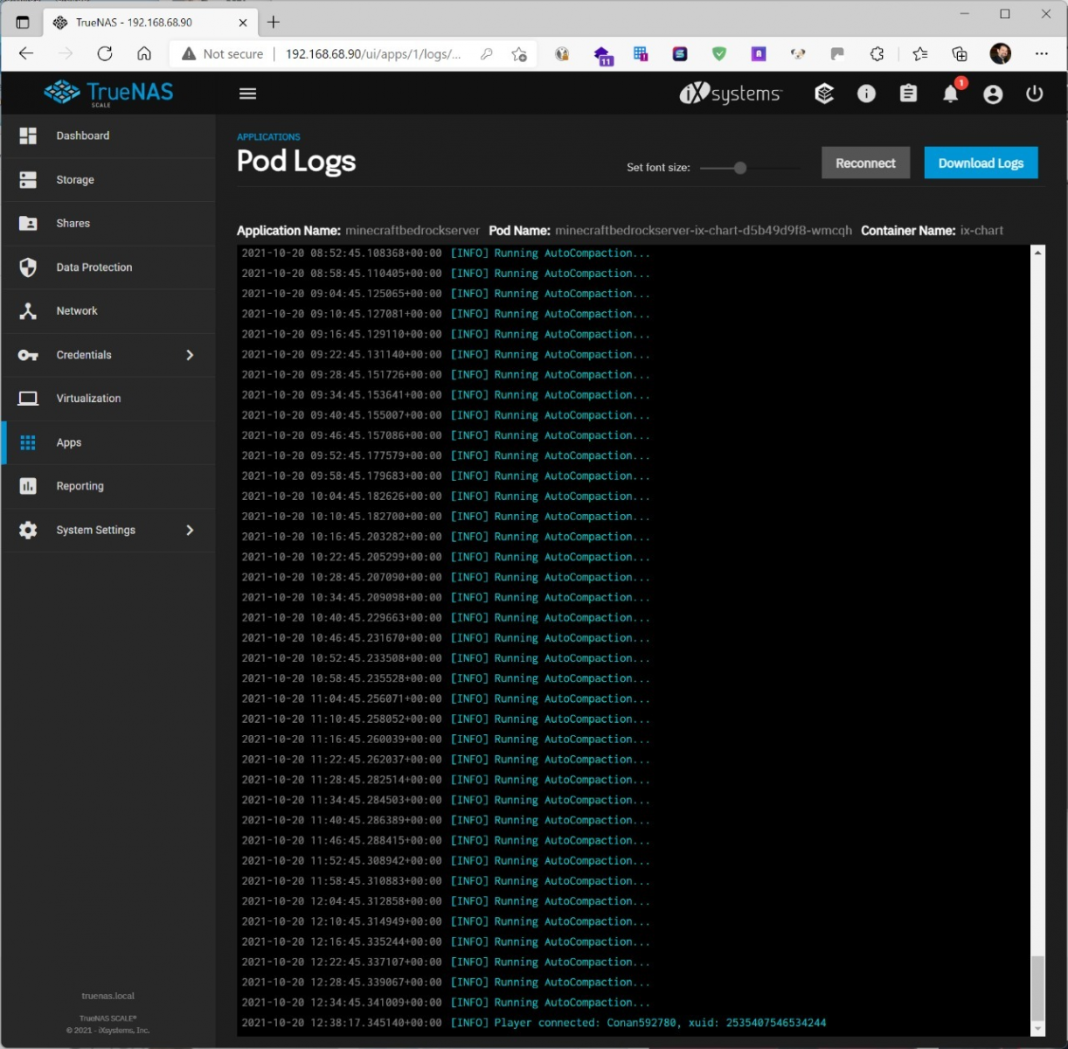1068x1049 pixels.
Task: Open a new browser tab with plus icon
Action: [x=274, y=22]
